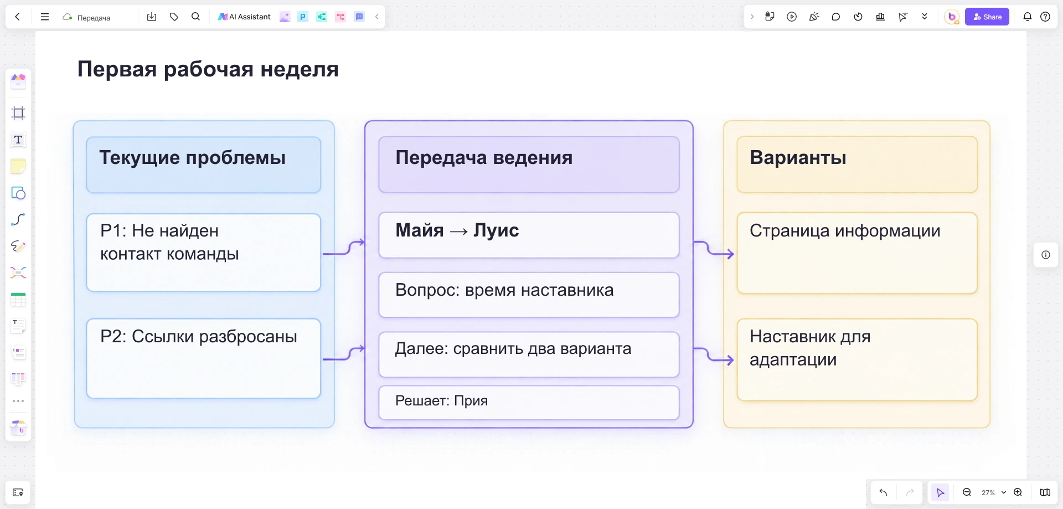Click the file name 'Передача'
Screen dimensions: 1063x509
[94, 18]
